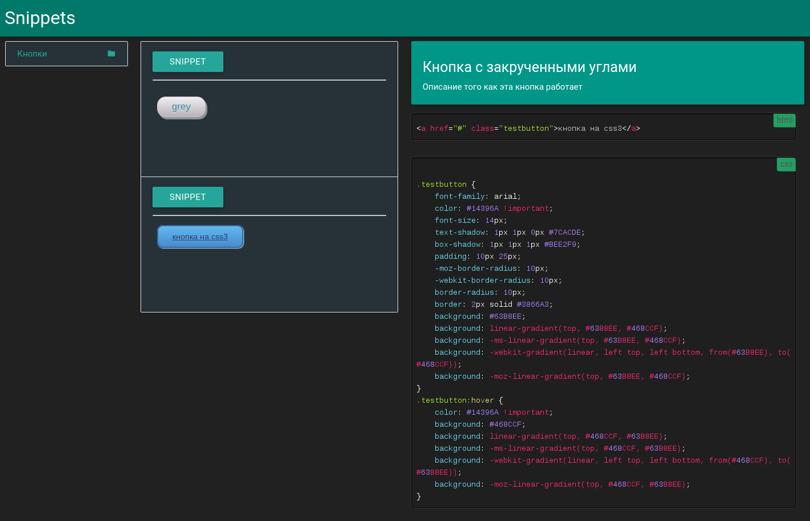The height and width of the screenshot is (521, 810).
Task: Click the box-shadow line with #BEE2F9
Action: pos(507,245)
